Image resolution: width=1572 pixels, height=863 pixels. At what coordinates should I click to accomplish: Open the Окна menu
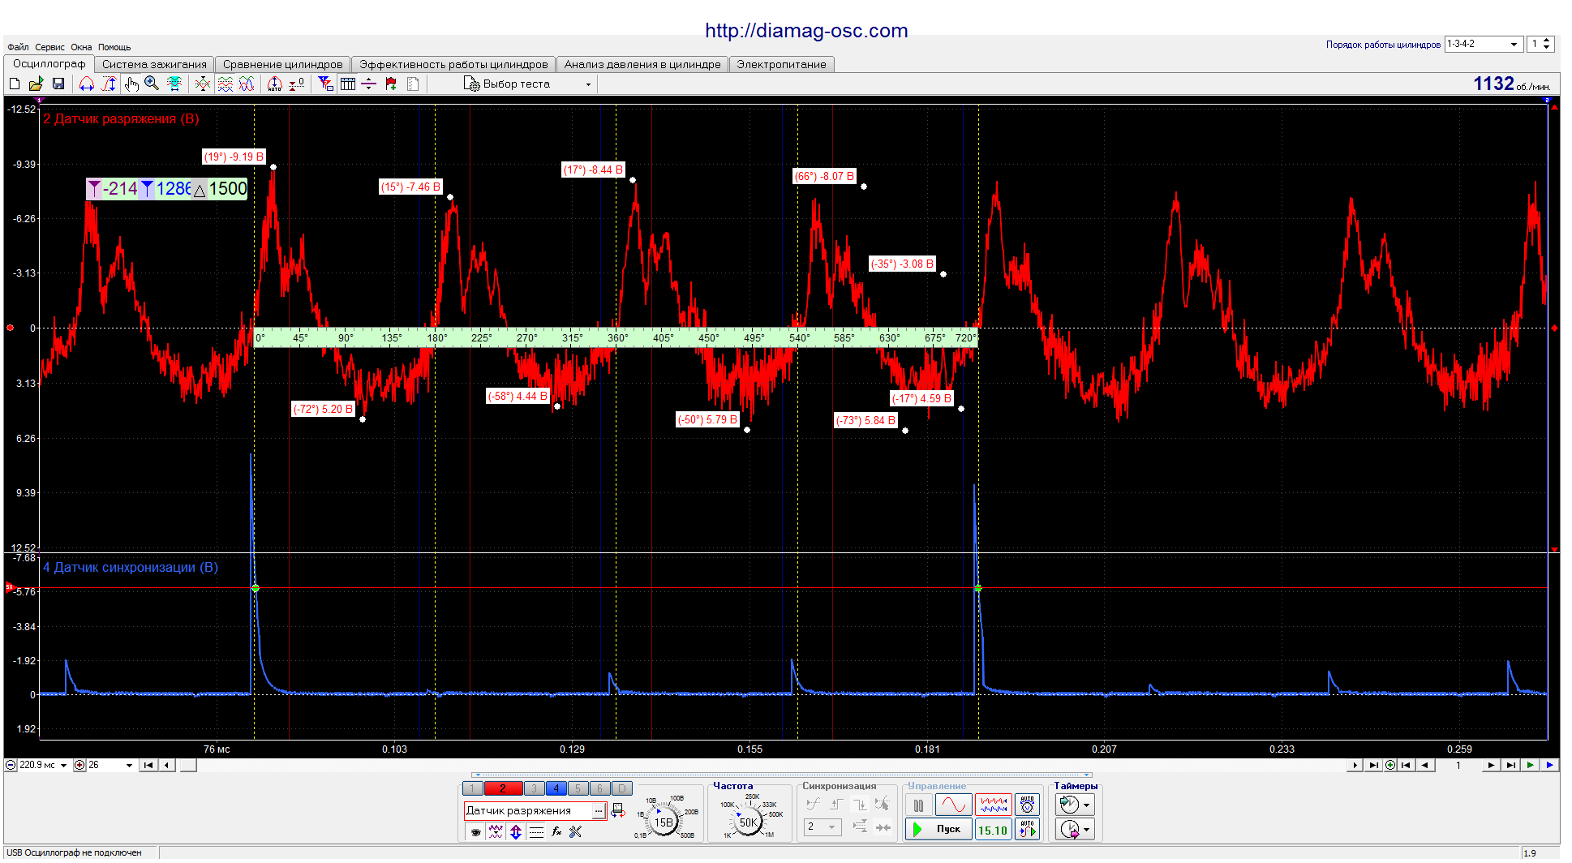[81, 47]
